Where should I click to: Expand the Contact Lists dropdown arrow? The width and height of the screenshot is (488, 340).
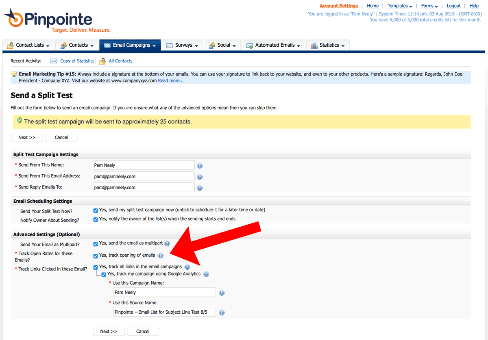tap(48, 46)
